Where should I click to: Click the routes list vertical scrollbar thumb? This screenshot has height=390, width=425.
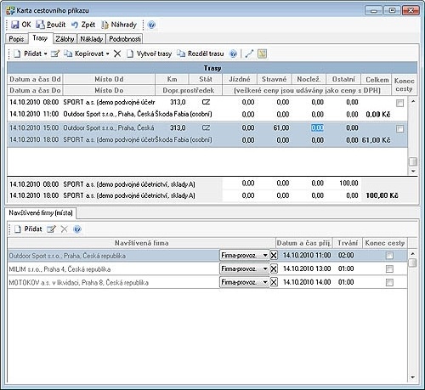[413, 161]
